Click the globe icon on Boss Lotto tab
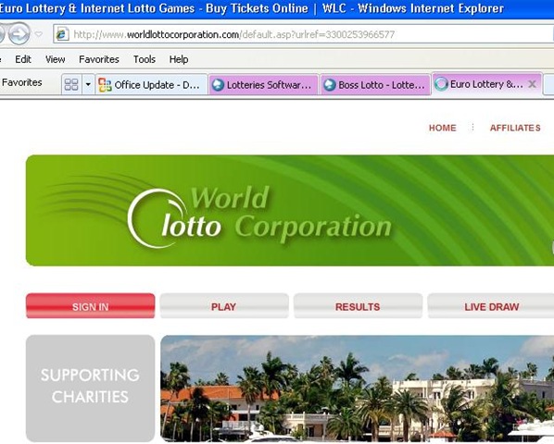The image size is (554, 444). coord(330,85)
